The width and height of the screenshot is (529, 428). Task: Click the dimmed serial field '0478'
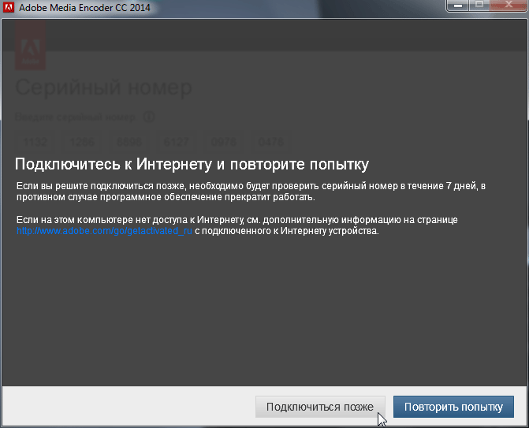click(270, 142)
